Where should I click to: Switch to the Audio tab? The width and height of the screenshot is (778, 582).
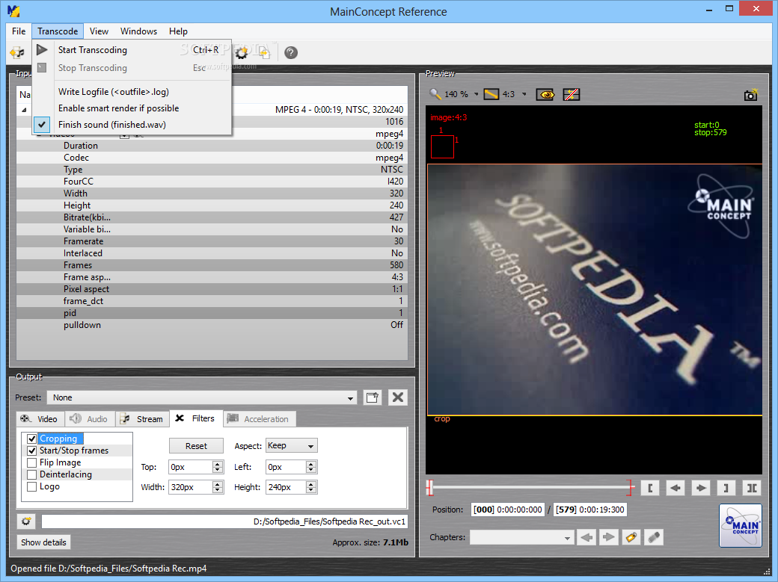pos(90,419)
